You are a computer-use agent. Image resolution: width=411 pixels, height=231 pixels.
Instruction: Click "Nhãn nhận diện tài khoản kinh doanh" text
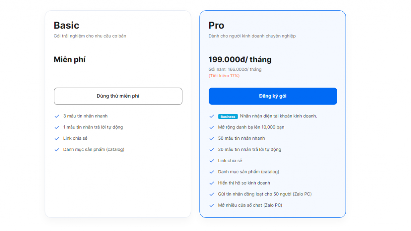coord(279,116)
